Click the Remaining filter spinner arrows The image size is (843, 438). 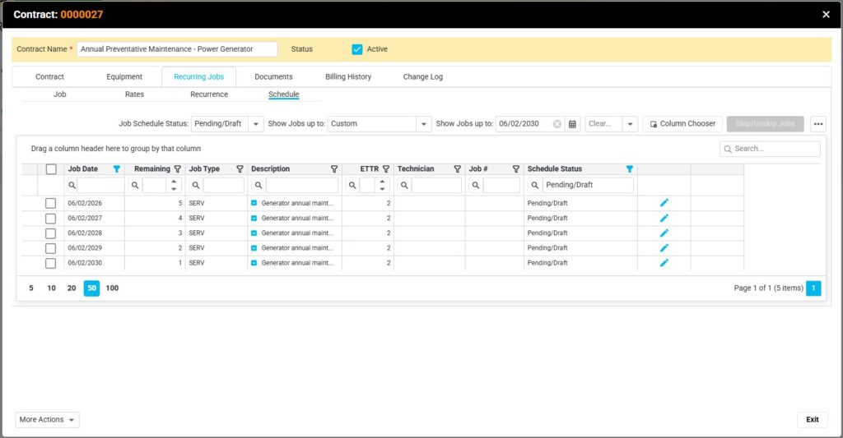[174, 185]
